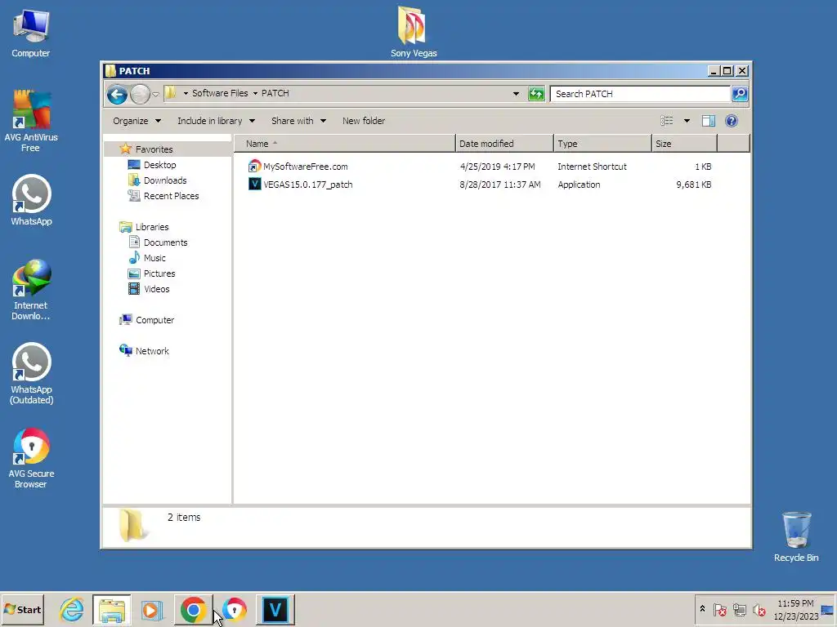This screenshot has height=627, width=837.
Task: Open the Music library
Action: coord(154,258)
